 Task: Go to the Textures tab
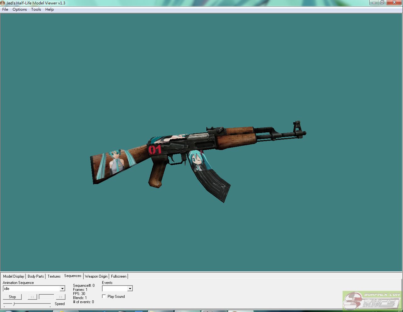[x=54, y=276]
